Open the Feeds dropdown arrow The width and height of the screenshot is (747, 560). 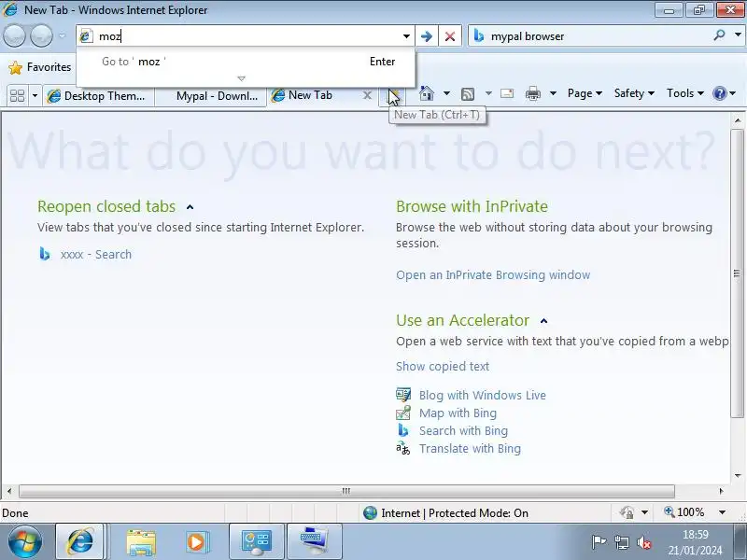click(x=488, y=93)
